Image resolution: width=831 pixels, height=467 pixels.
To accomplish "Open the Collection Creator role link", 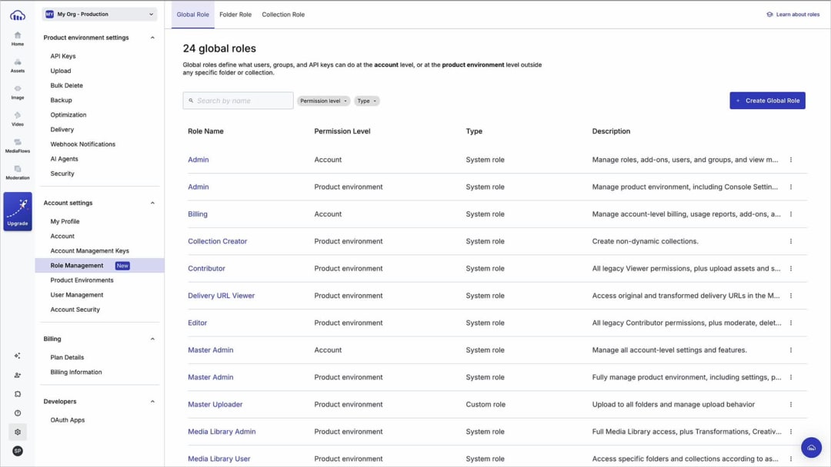I will (x=217, y=241).
